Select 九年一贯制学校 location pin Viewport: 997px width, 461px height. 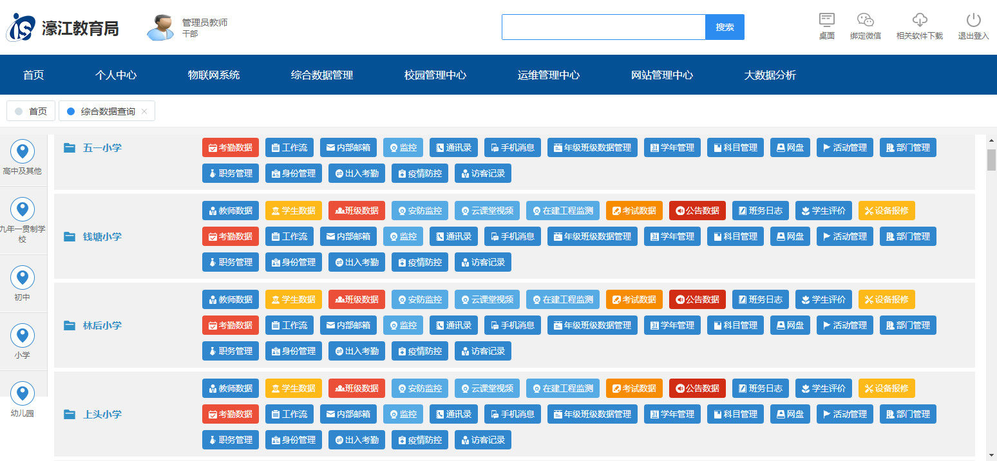click(x=23, y=209)
